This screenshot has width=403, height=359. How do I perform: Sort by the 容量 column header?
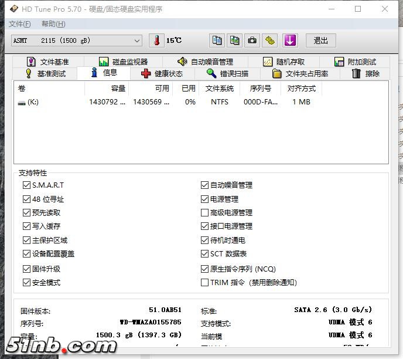(x=107, y=89)
